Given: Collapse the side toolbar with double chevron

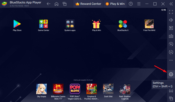Looking at the screenshot, I should point(171,4).
